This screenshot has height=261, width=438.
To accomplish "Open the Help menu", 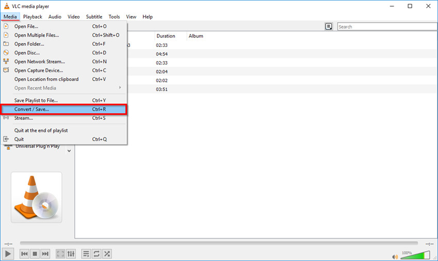I will pyautogui.click(x=147, y=17).
